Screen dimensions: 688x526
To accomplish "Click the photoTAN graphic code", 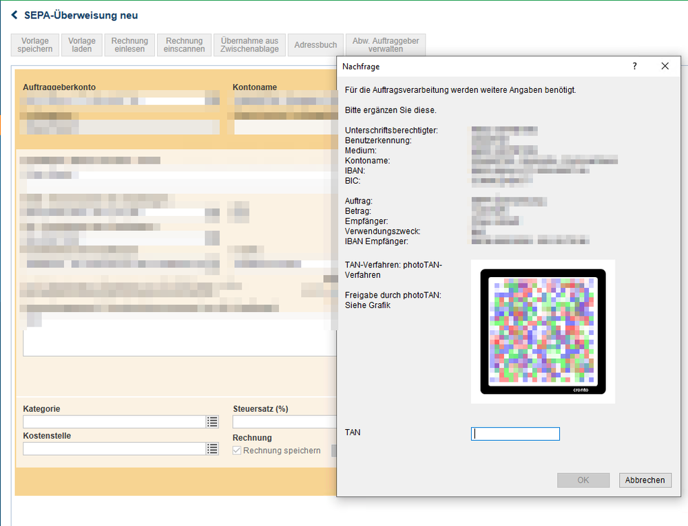I will (543, 331).
